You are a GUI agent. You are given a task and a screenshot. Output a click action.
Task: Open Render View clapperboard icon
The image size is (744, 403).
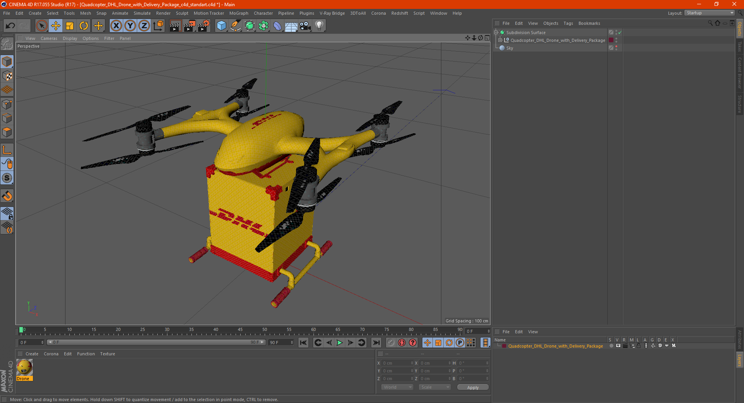coord(175,26)
